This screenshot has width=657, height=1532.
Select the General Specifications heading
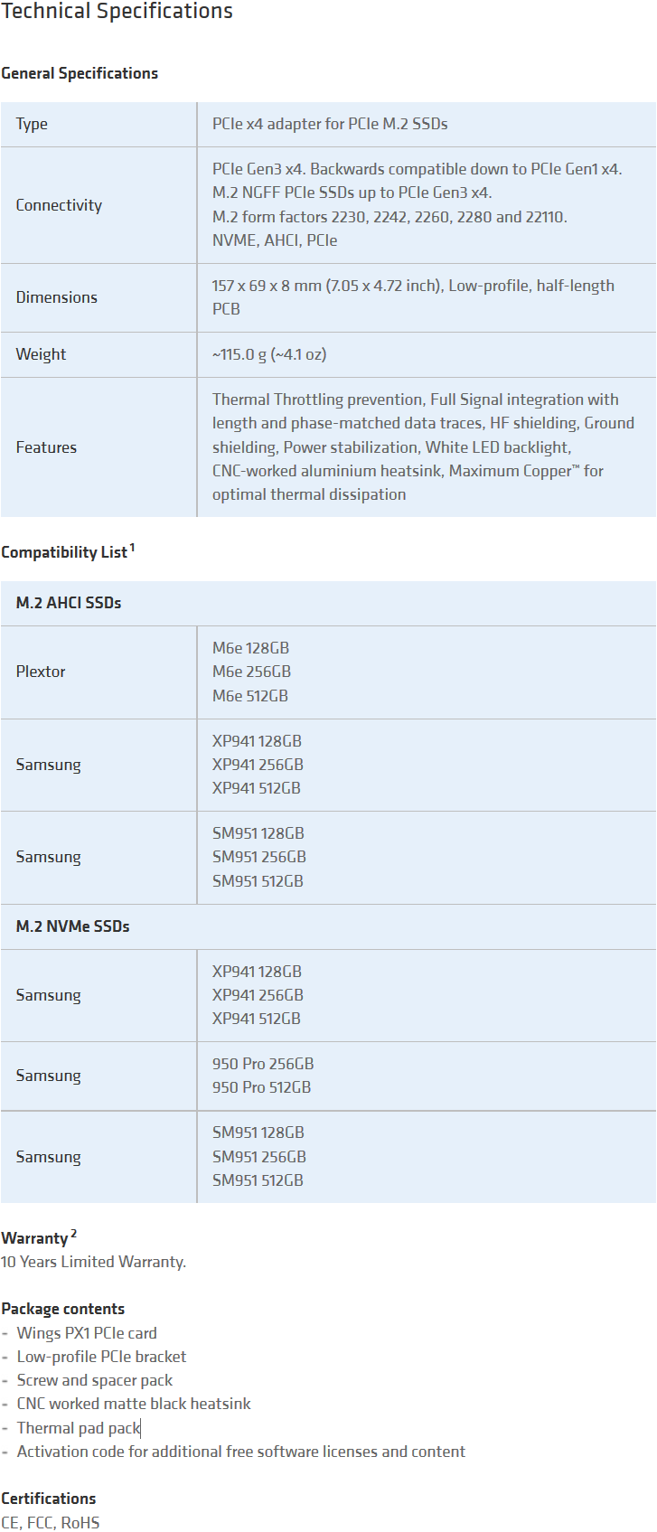80,73
